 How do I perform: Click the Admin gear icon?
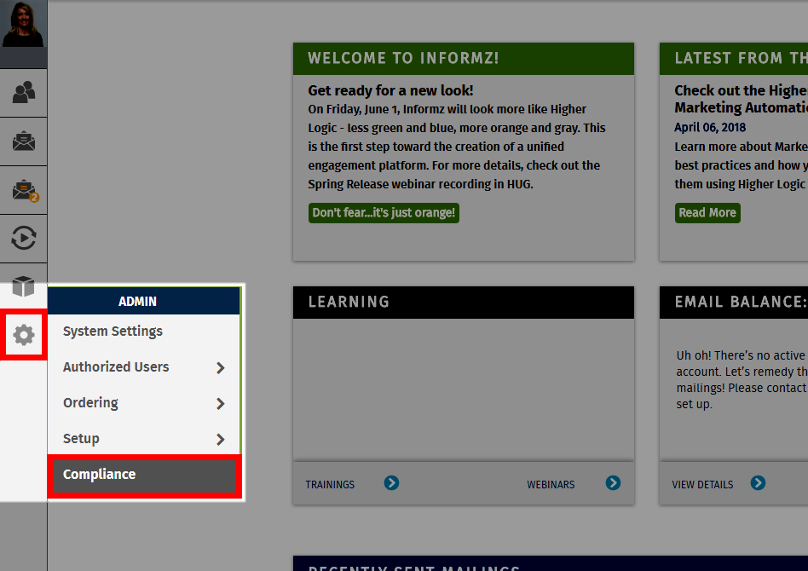pos(24,335)
